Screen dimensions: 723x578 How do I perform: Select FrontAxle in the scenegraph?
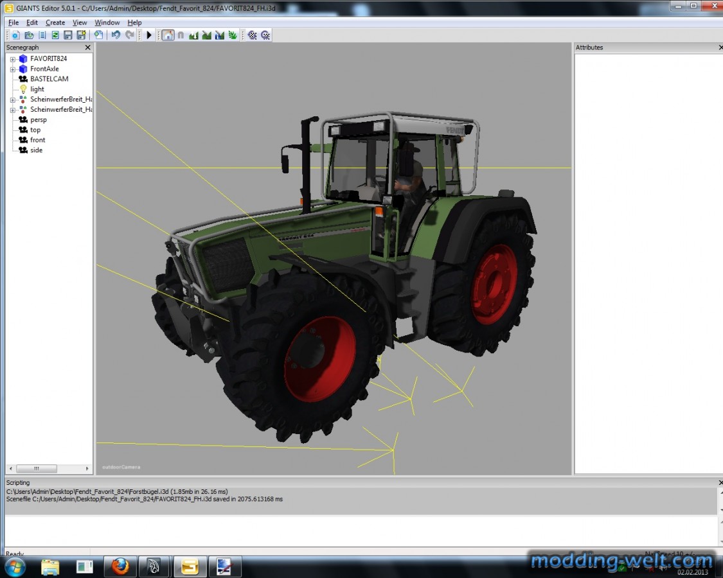click(44, 69)
